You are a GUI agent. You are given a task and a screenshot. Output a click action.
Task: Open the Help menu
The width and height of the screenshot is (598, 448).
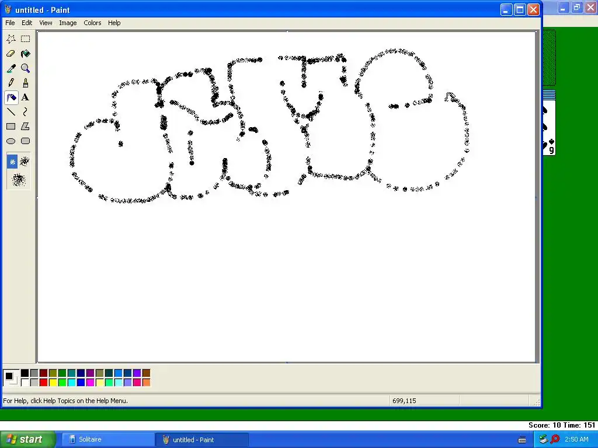[x=114, y=23]
